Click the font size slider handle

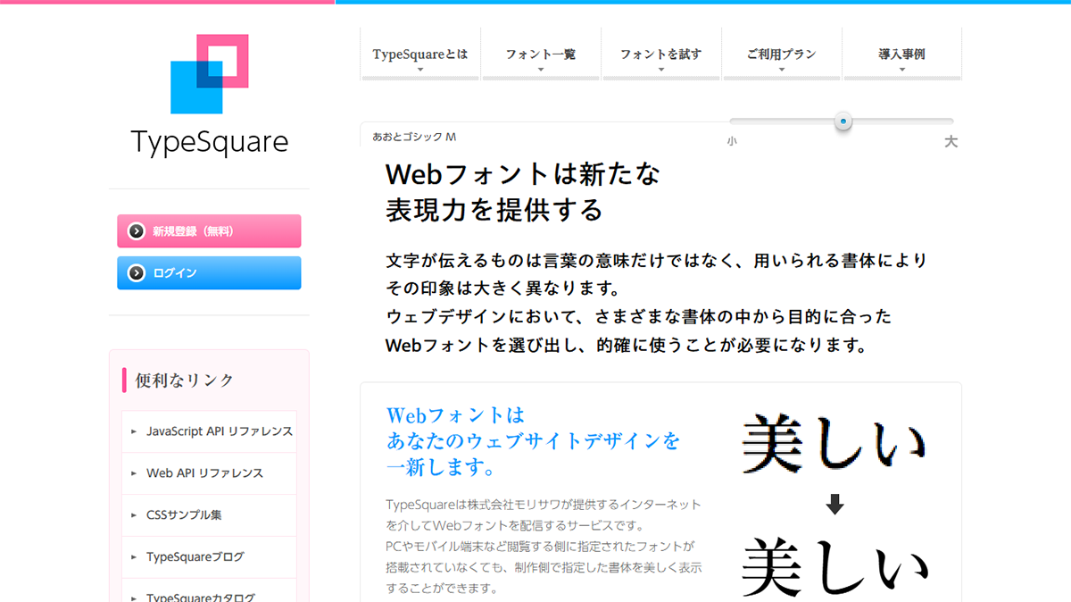click(843, 121)
